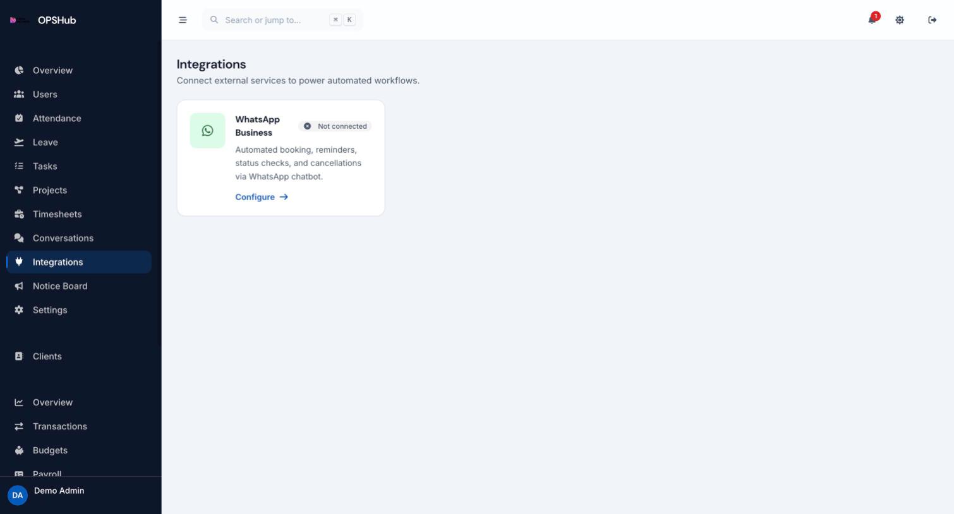
Task: Select Notice Board in the sidebar
Action: [79, 286]
